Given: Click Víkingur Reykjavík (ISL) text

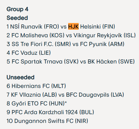Looking at the screenshot, I should click(105, 35).
